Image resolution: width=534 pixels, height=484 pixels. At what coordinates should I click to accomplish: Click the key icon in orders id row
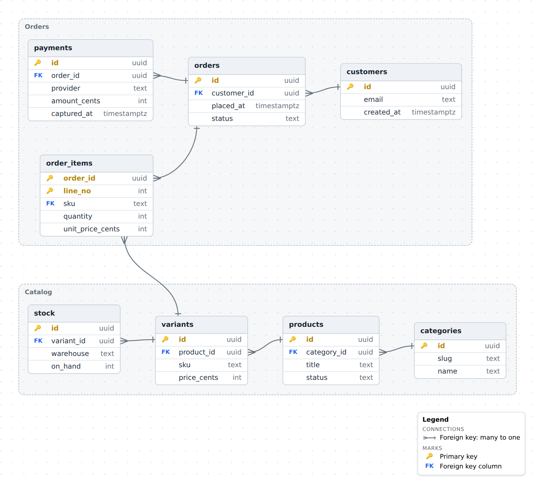(x=198, y=80)
